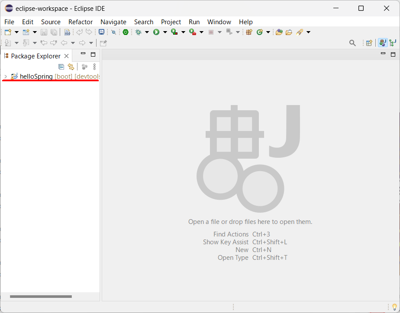Toggle Link with Editor in Package Explorer
This screenshot has width=400, height=313.
tap(71, 67)
